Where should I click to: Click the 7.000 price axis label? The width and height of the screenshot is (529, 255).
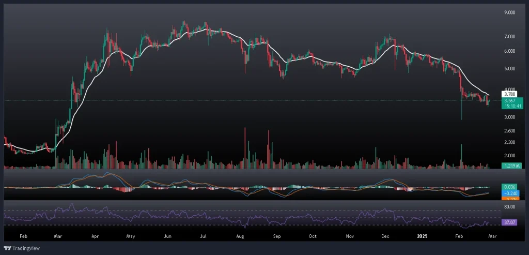pyautogui.click(x=509, y=37)
